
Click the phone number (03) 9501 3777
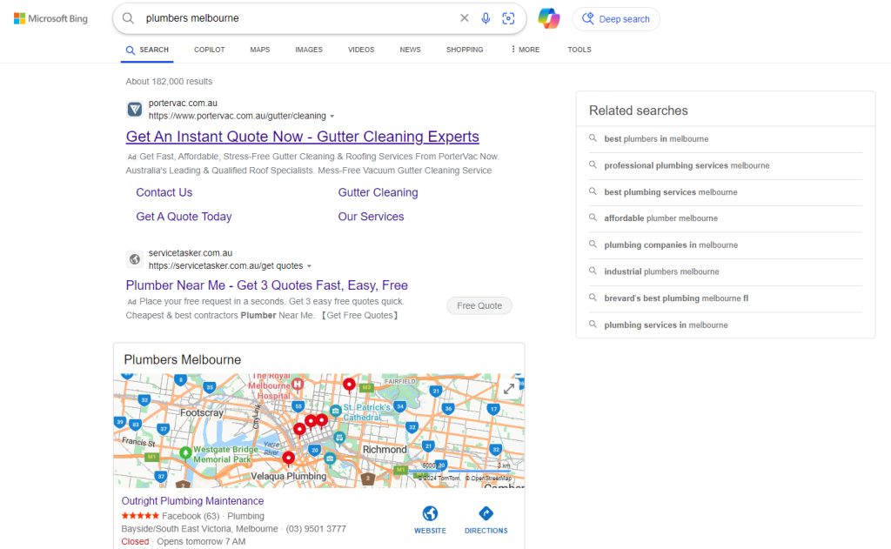[315, 528]
